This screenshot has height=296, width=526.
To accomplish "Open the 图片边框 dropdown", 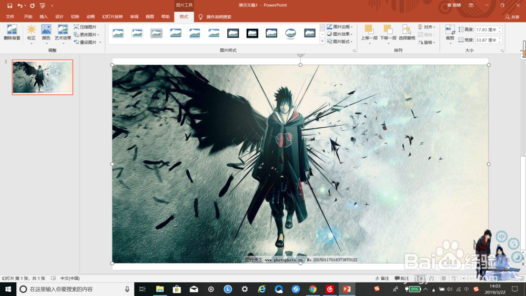I will point(339,27).
